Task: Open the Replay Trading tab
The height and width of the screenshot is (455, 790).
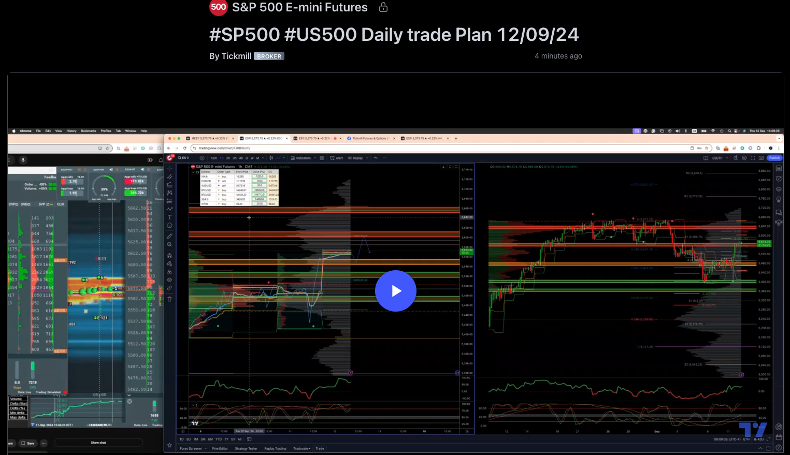Action: (x=275, y=448)
